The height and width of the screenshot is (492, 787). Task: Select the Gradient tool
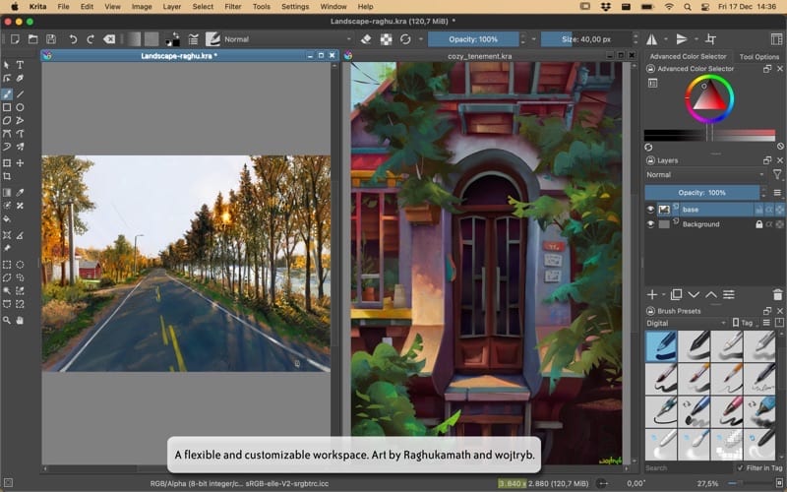(x=7, y=192)
